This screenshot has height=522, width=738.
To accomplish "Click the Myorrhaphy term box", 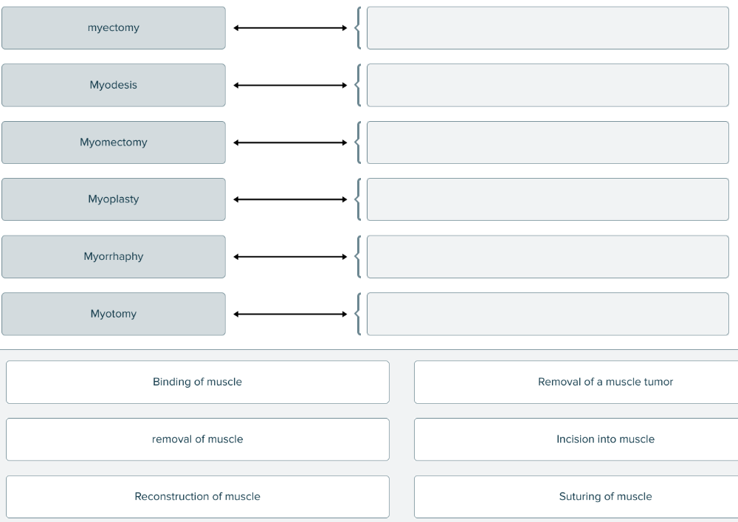I will 114,257.
